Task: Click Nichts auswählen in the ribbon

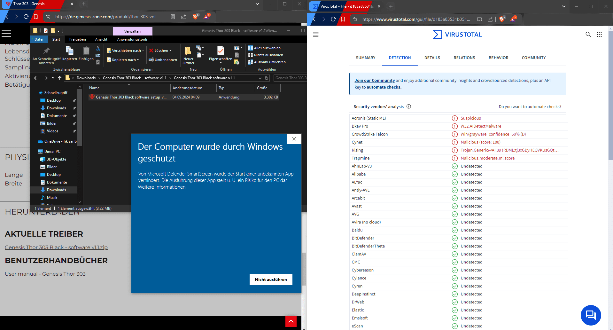Action: 266,55
